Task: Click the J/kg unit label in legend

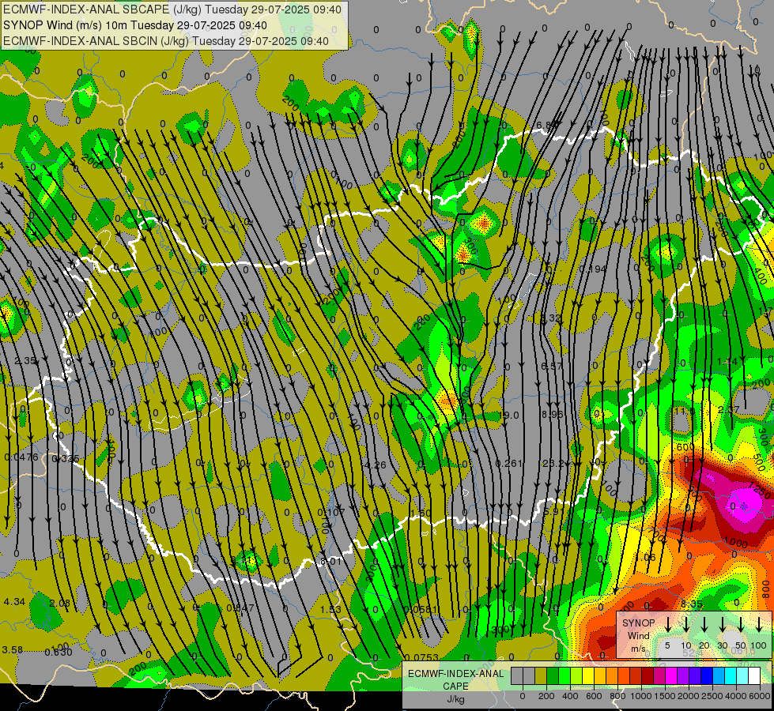Action: [x=455, y=699]
